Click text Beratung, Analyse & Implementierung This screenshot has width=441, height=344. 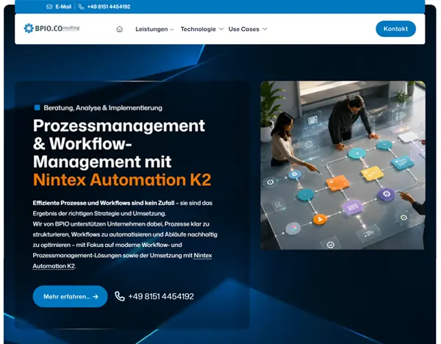click(103, 108)
